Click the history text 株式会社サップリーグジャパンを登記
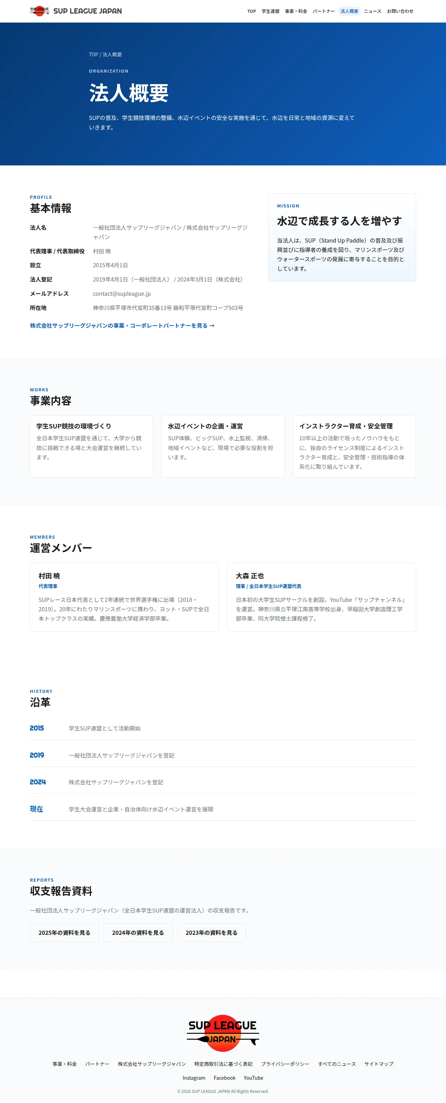Image resolution: width=446 pixels, height=1103 pixels. point(116,782)
